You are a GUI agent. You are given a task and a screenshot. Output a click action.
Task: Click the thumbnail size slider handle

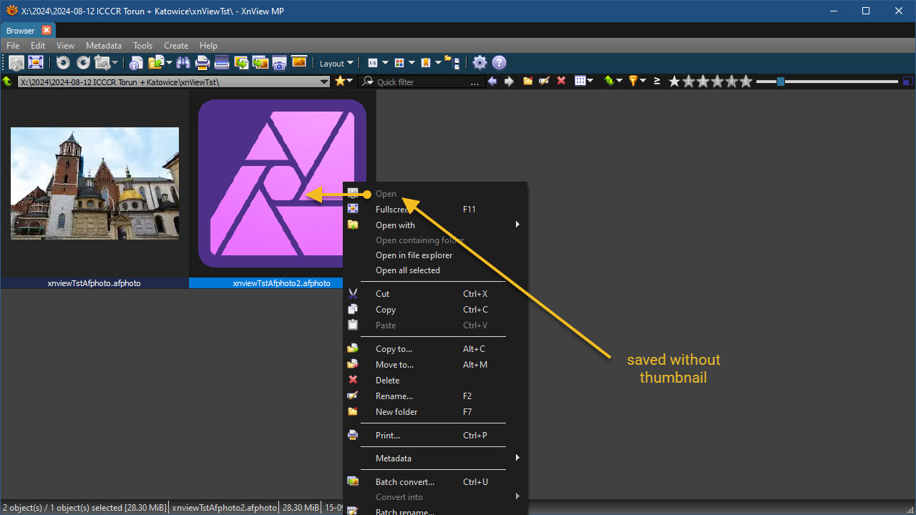click(x=781, y=82)
